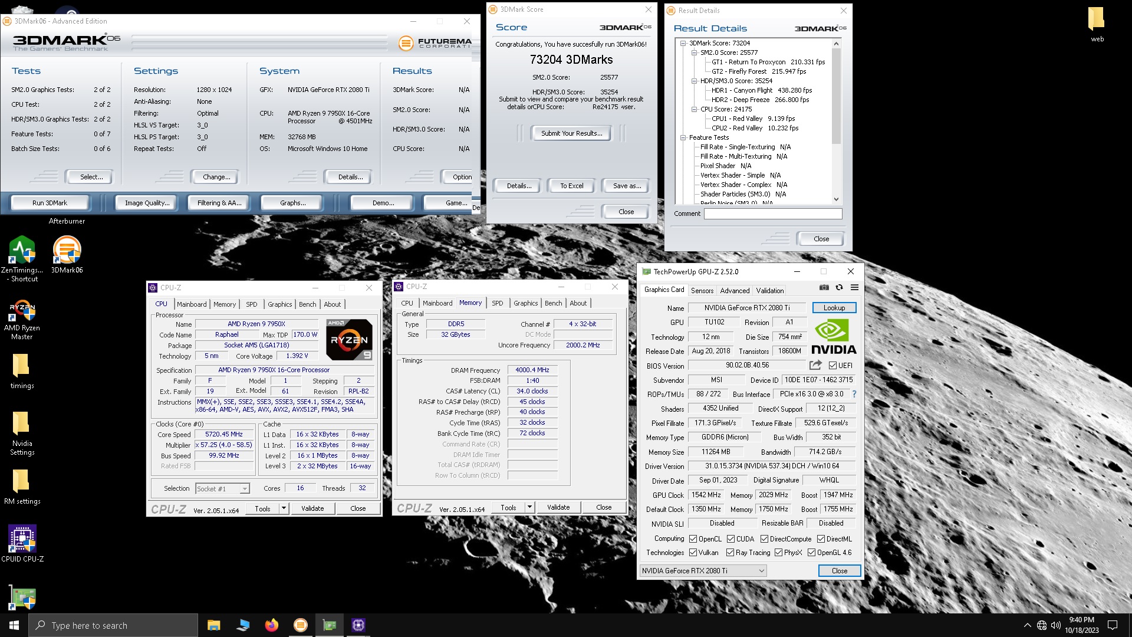The image size is (1132, 637).
Task: Collapse the 3DMark Score tree node
Action: tap(683, 43)
